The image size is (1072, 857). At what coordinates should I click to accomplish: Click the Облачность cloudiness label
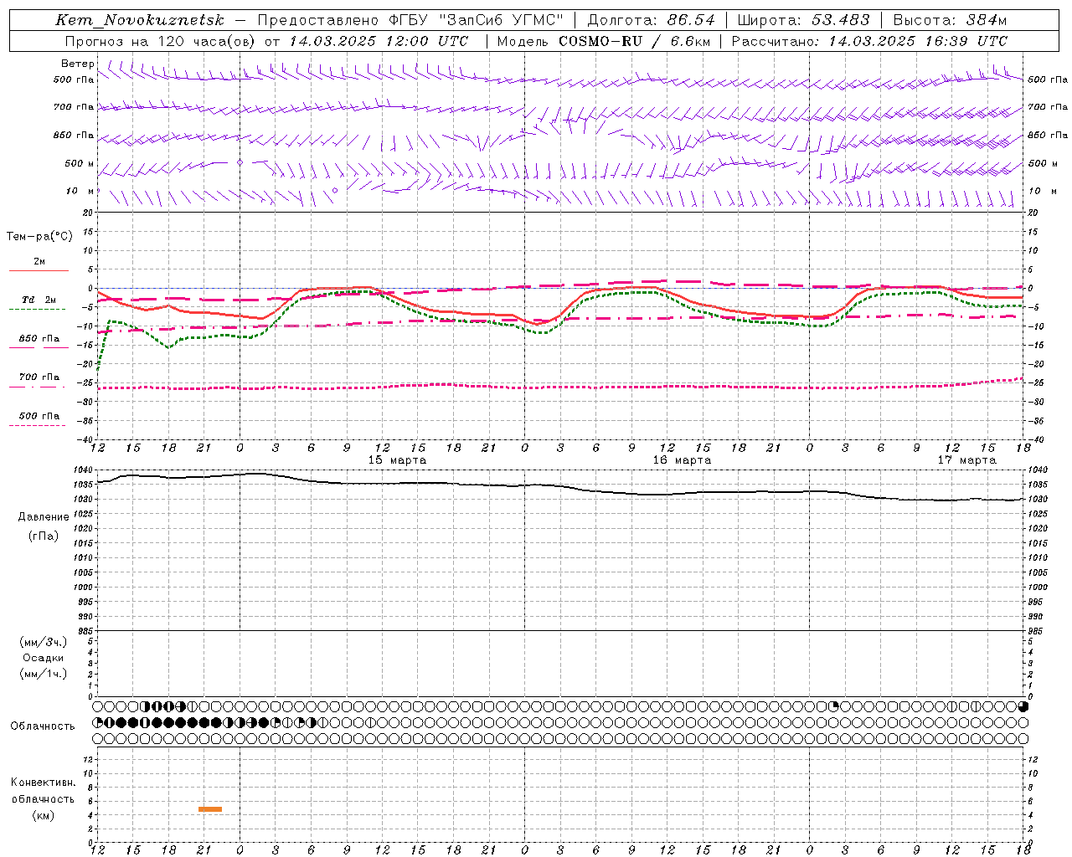click(43, 726)
